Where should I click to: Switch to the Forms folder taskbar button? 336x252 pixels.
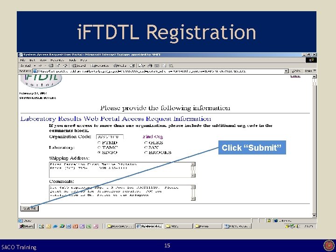(x=208, y=226)
